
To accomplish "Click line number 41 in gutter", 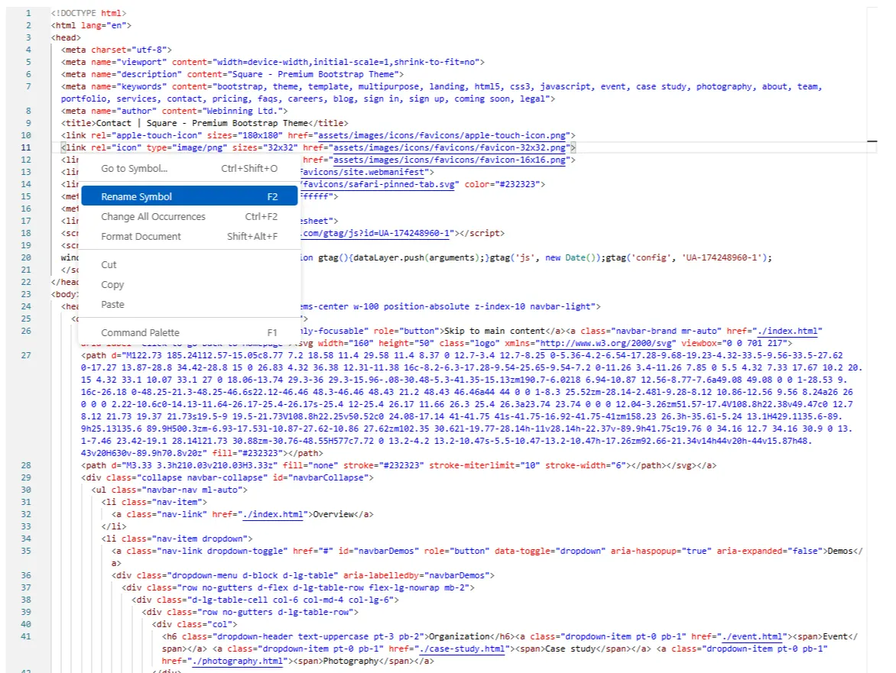I will click(26, 636).
